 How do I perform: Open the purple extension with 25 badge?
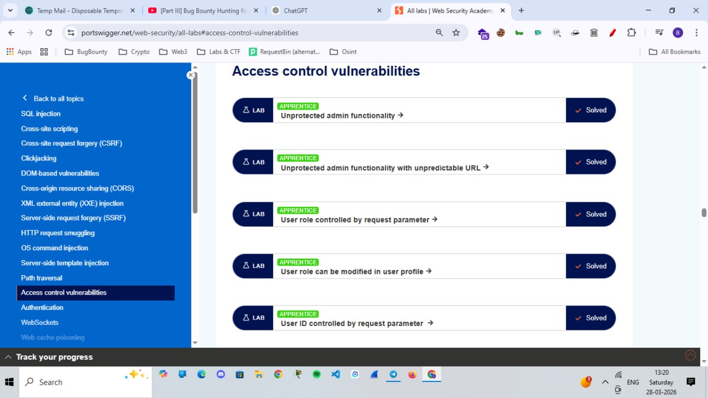[482, 33]
